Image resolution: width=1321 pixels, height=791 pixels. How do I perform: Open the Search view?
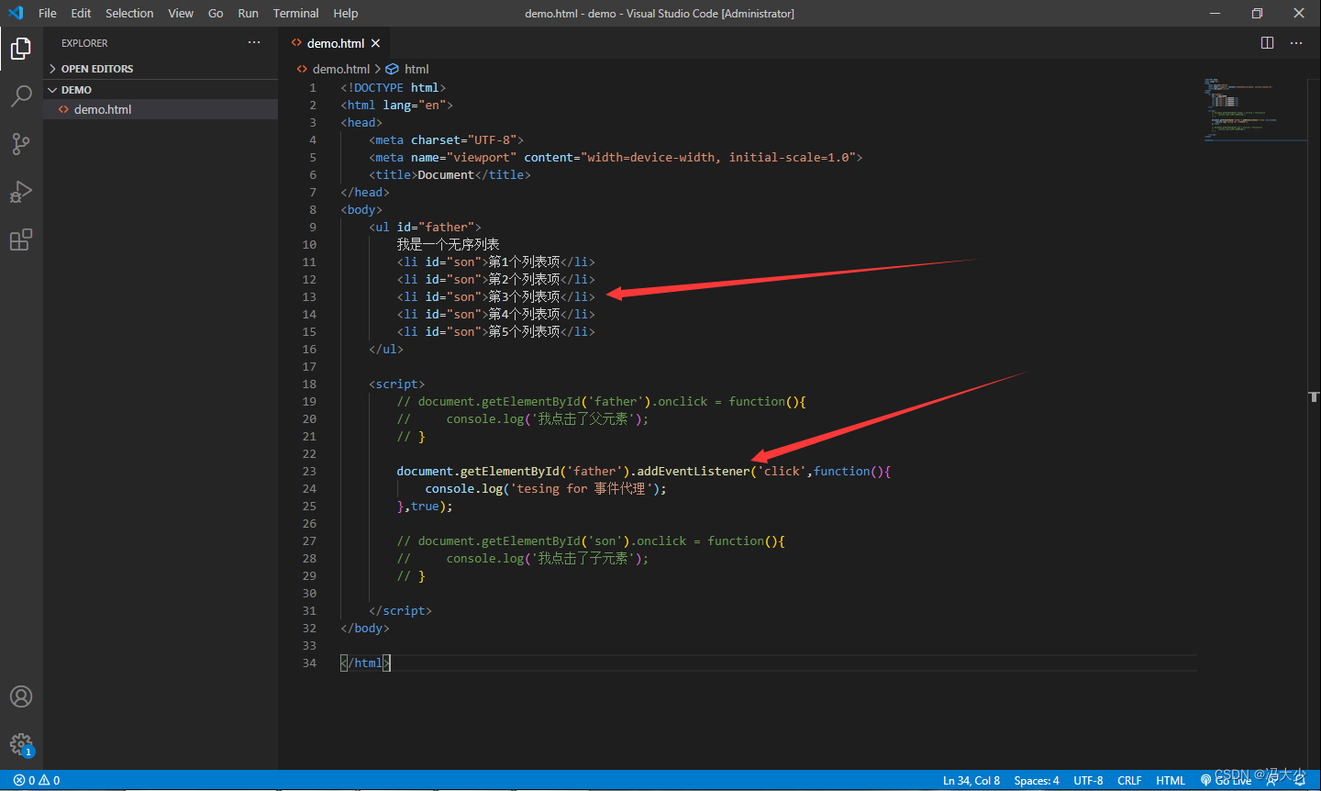[x=21, y=96]
